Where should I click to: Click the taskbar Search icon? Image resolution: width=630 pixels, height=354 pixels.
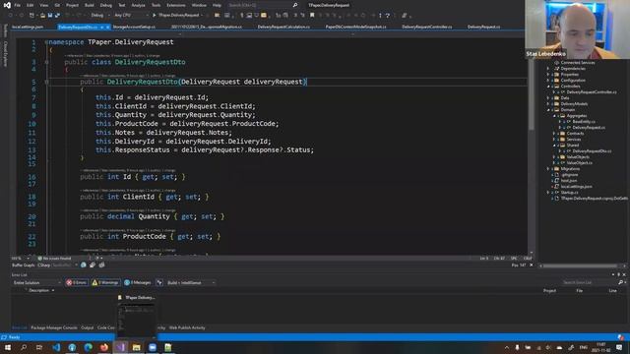24,347
